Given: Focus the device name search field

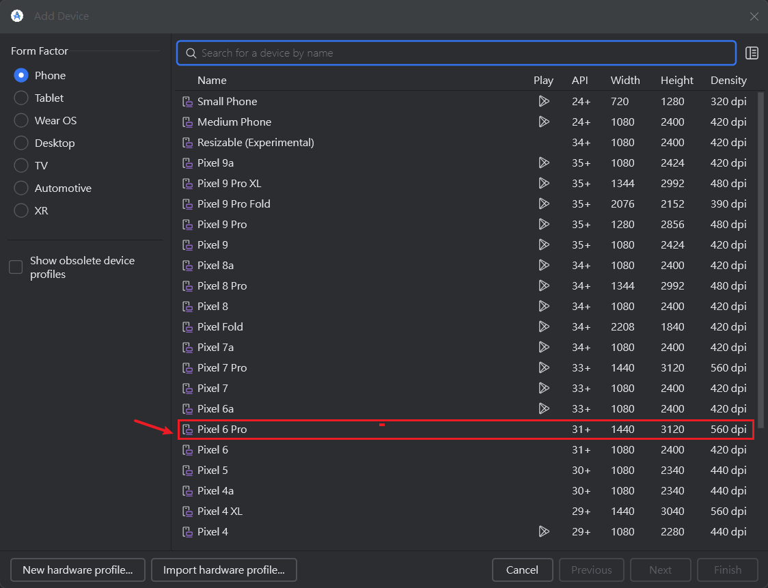Looking at the screenshot, I should (x=456, y=53).
